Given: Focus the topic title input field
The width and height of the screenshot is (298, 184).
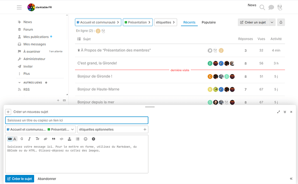Looking at the screenshot, I should point(76,120).
